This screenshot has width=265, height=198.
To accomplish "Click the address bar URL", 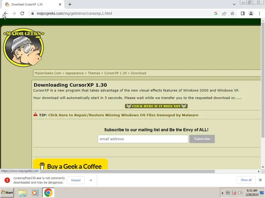I will pos(74,13).
